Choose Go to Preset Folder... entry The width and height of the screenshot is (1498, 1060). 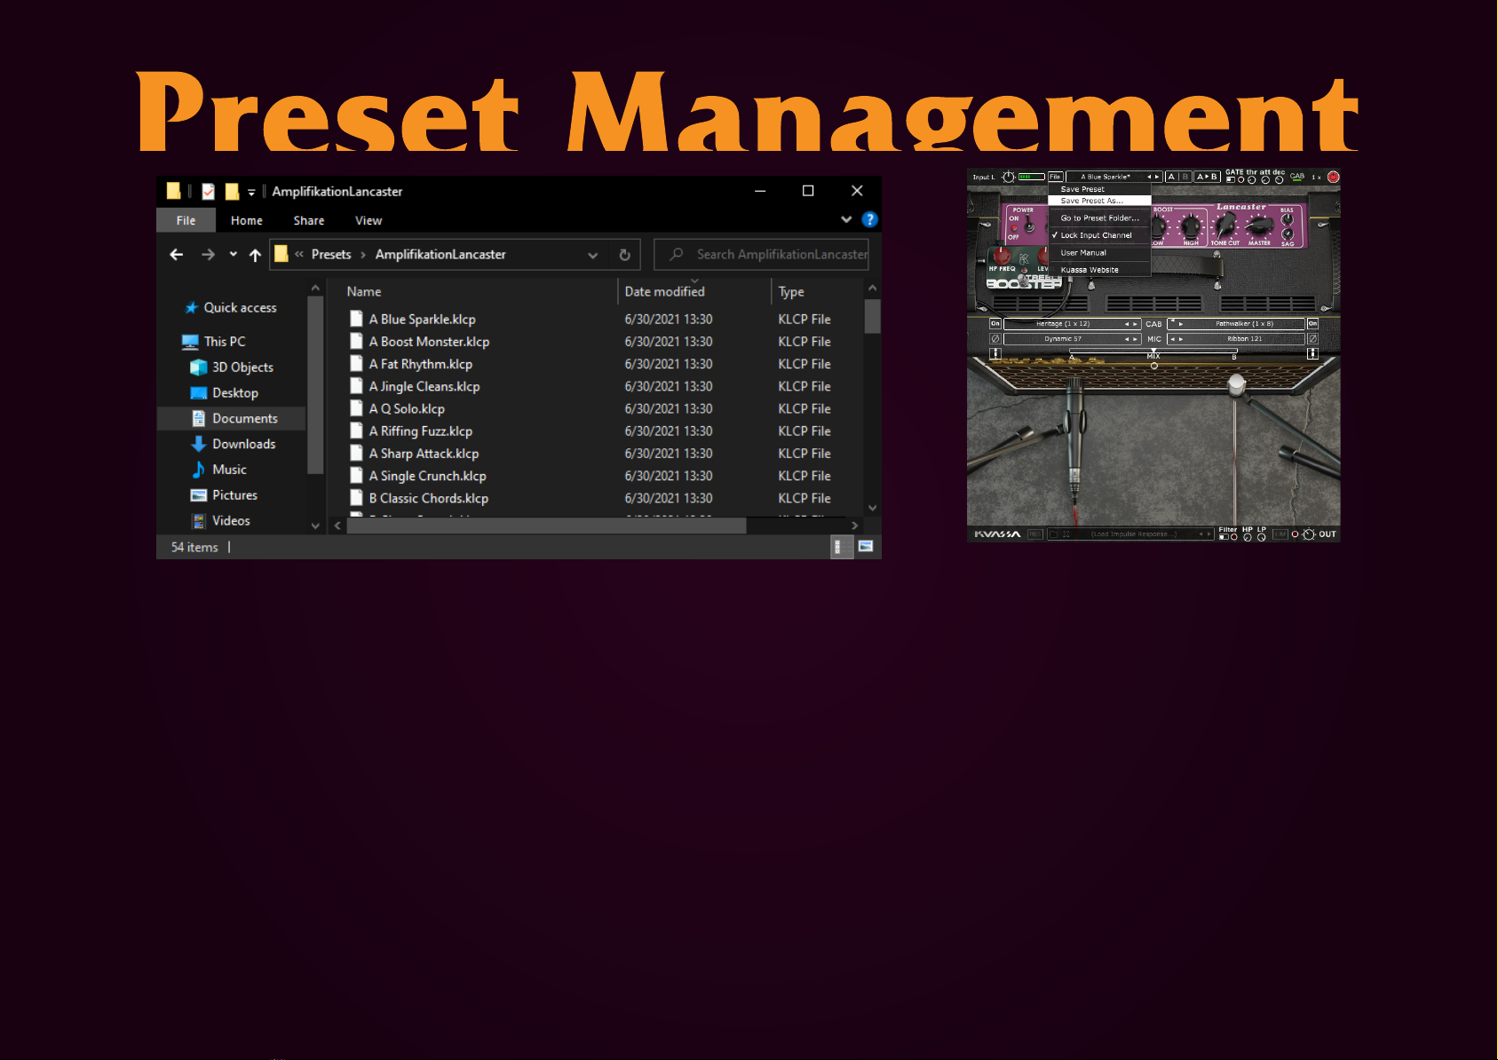pyautogui.click(x=1099, y=218)
